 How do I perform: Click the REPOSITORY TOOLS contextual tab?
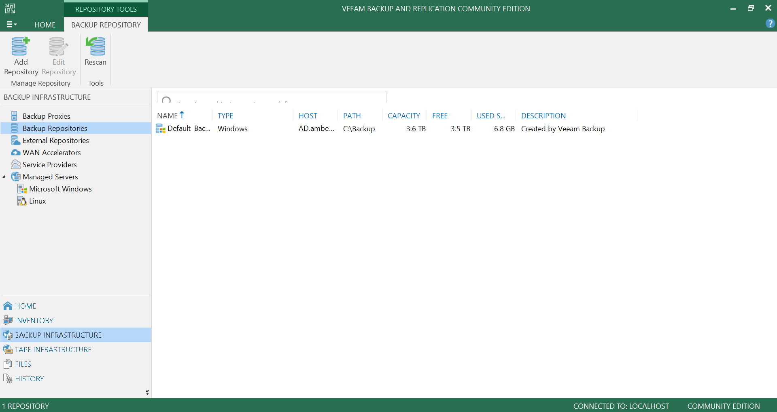click(x=106, y=9)
